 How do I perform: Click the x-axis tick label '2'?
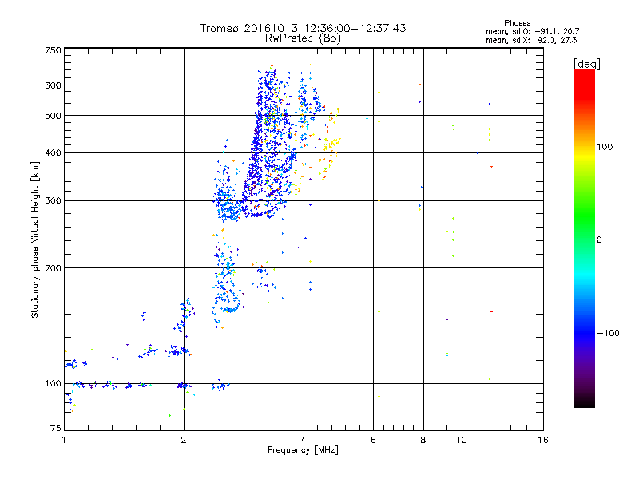pos(184,440)
